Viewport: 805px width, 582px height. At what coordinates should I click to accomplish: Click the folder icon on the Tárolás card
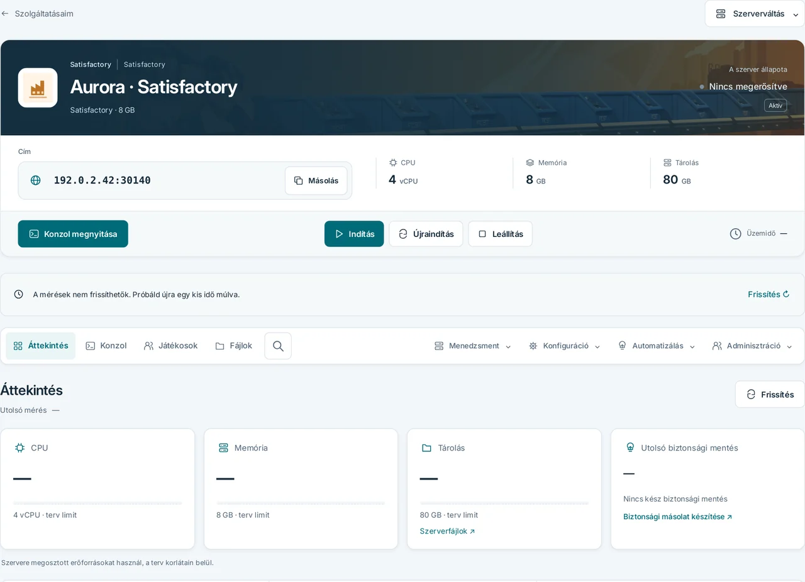426,448
